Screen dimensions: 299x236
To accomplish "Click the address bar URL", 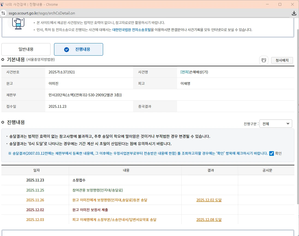I will click(x=42, y=13).
